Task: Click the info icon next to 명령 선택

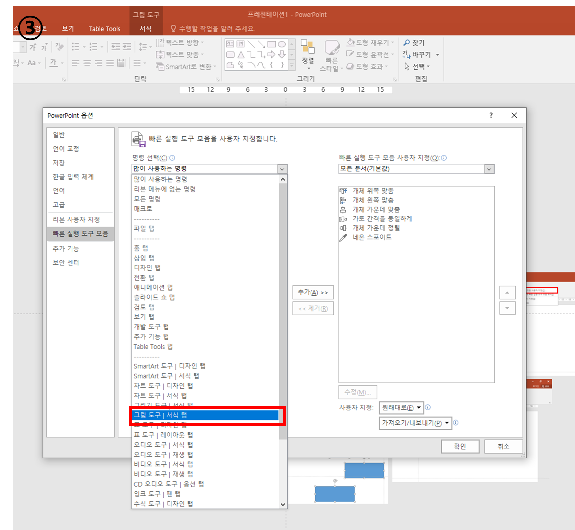Action: tap(172, 158)
